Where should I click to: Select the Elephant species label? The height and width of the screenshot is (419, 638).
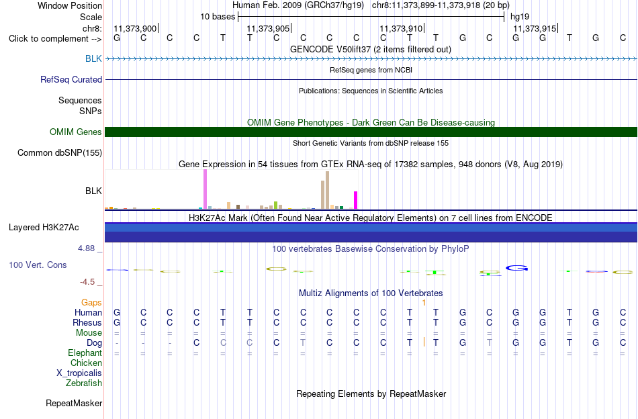85,353
